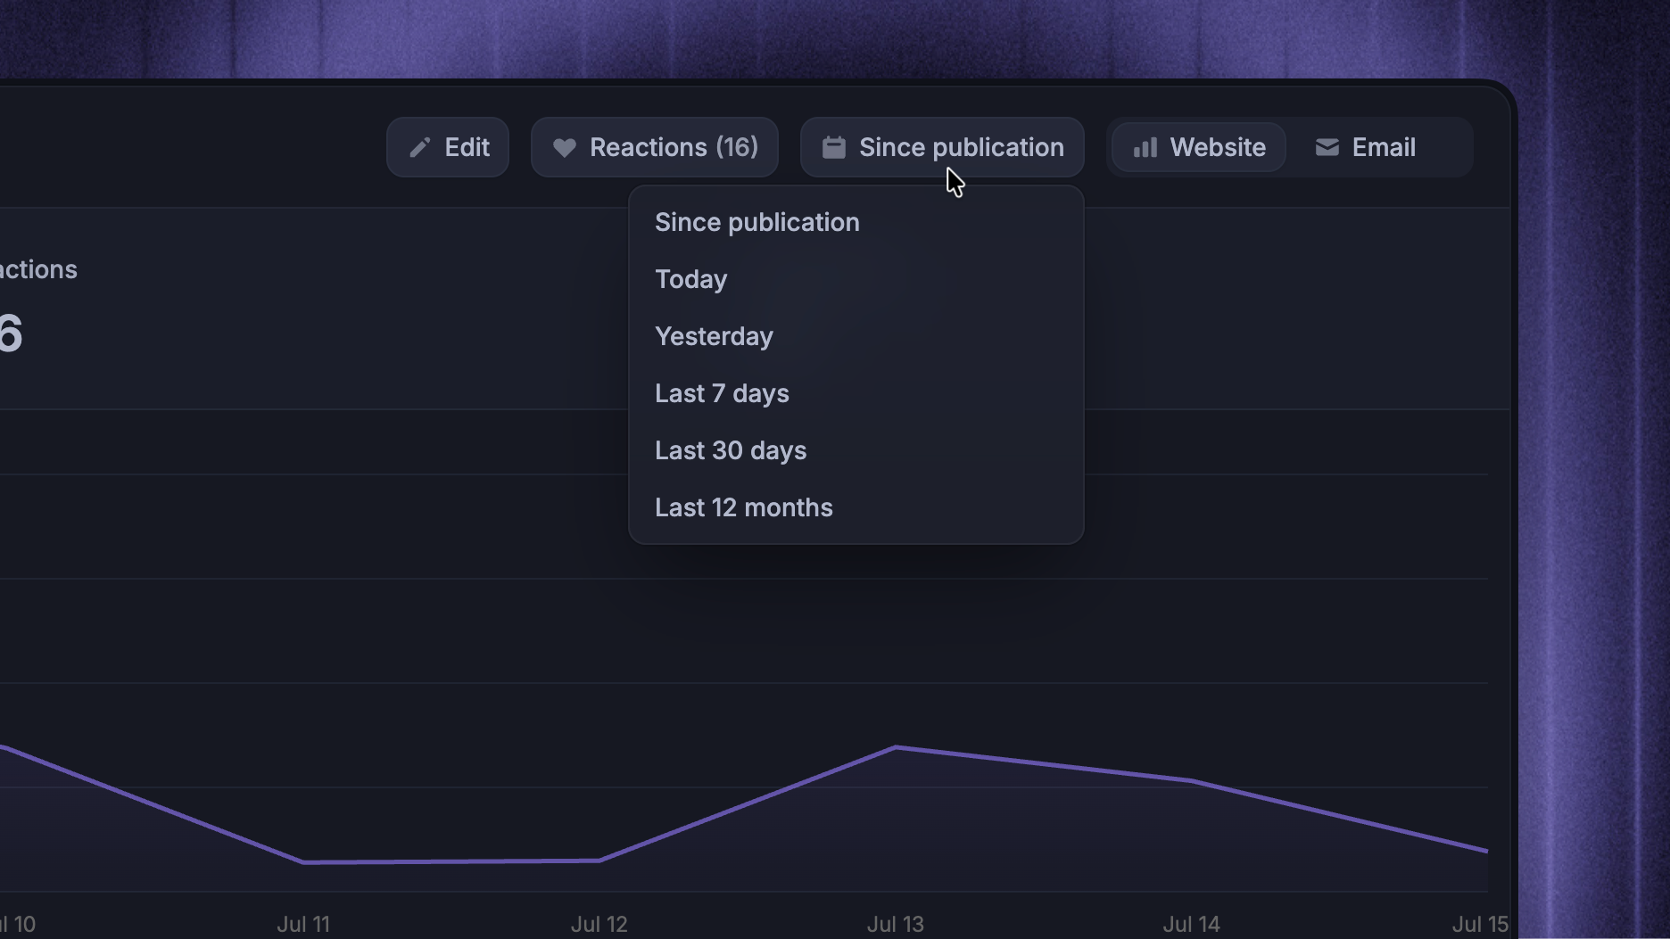Switch to Website stats view

(x=1199, y=147)
